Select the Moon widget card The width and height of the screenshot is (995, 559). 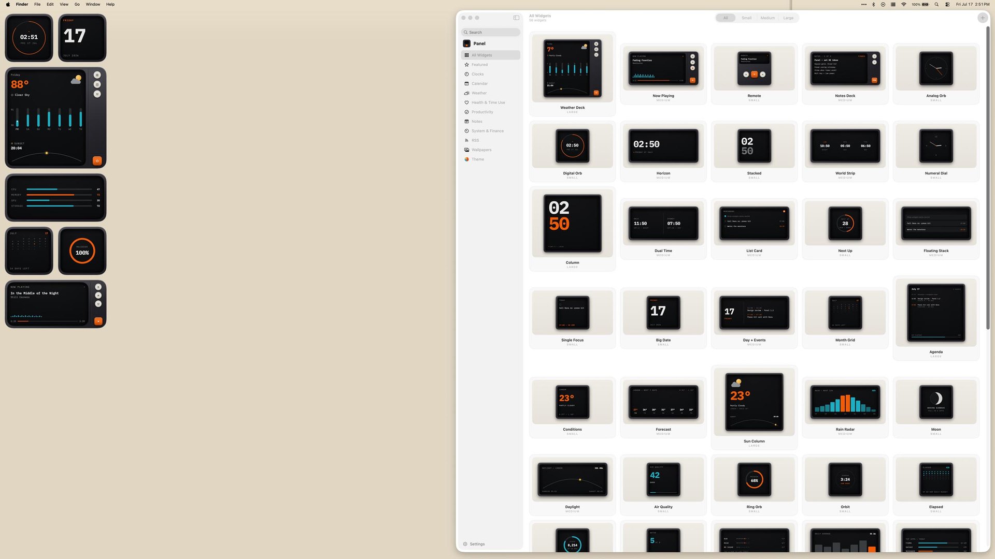pyautogui.click(x=936, y=407)
